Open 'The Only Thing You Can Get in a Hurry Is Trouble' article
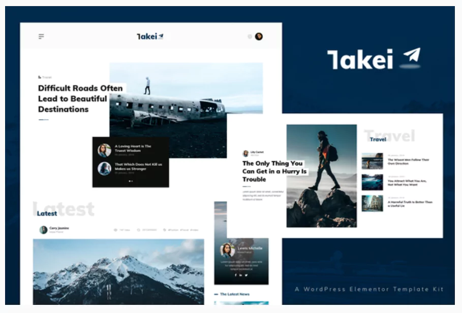The height and width of the screenshot is (313, 462). (274, 171)
